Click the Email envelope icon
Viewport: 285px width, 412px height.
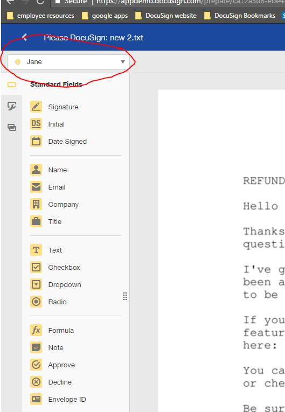(x=36, y=187)
